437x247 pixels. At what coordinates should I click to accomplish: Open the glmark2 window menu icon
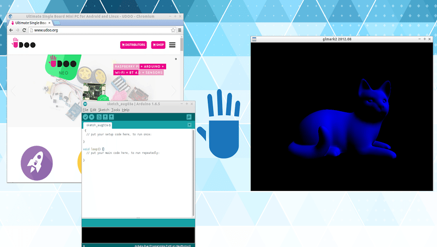(254, 39)
